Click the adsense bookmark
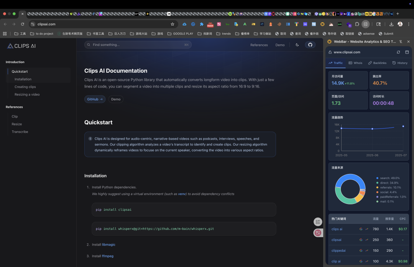The width and height of the screenshot is (414, 267). (x=366, y=34)
